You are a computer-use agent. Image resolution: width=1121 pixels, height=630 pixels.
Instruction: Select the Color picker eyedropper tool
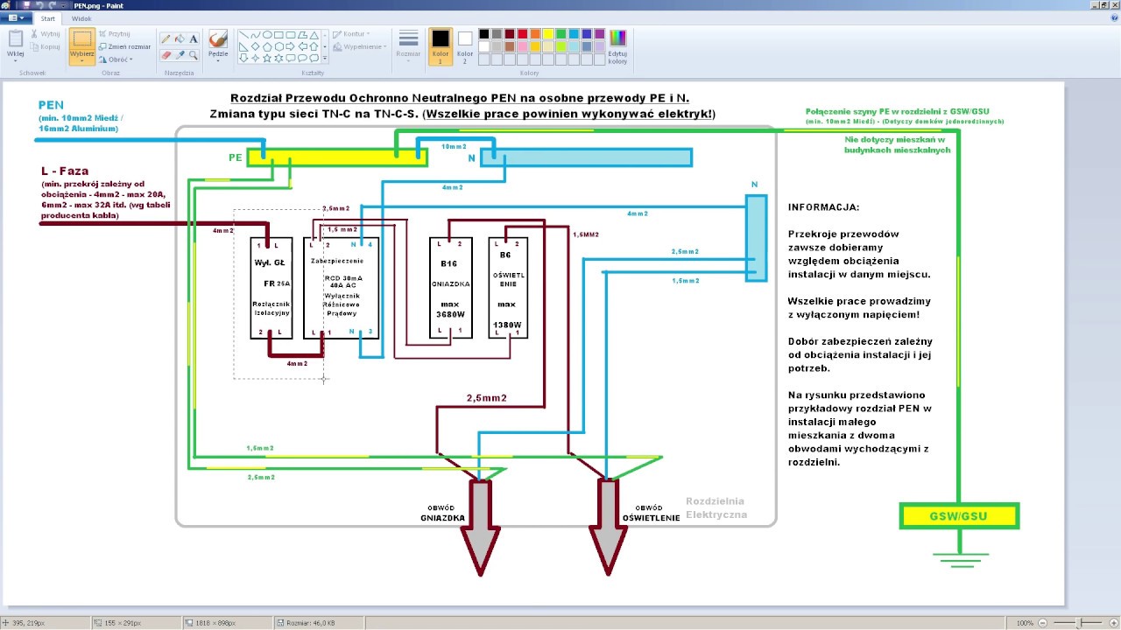180,54
